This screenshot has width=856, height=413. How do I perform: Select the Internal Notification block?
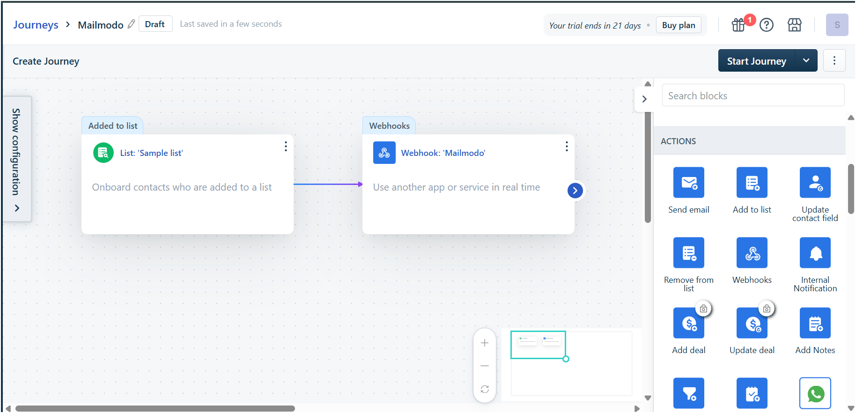(815, 253)
